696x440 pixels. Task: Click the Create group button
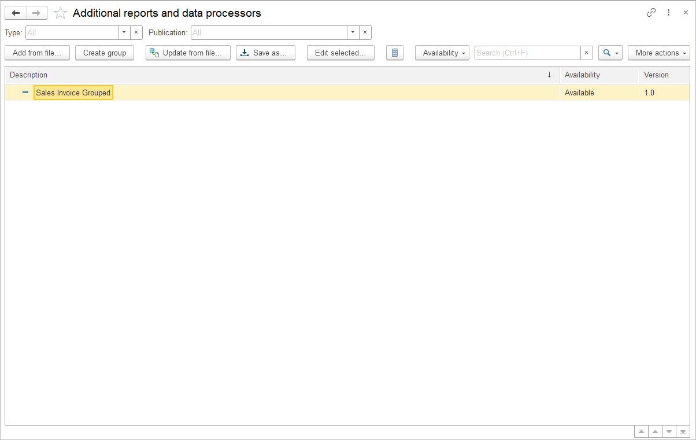click(x=105, y=53)
